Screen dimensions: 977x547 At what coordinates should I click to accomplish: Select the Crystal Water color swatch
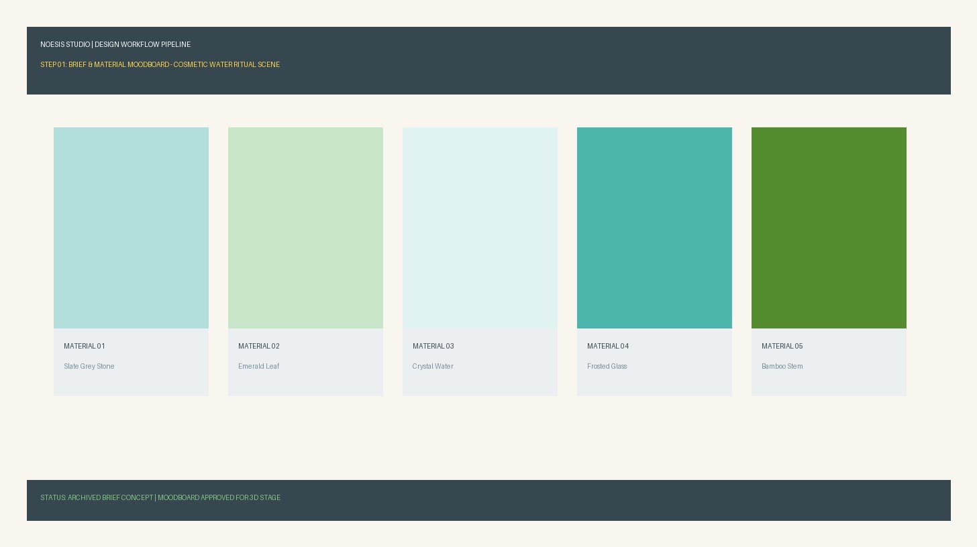point(480,228)
